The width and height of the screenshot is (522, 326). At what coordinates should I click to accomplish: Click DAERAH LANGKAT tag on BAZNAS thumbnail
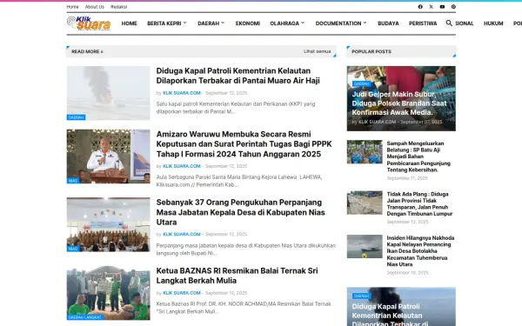click(85, 317)
